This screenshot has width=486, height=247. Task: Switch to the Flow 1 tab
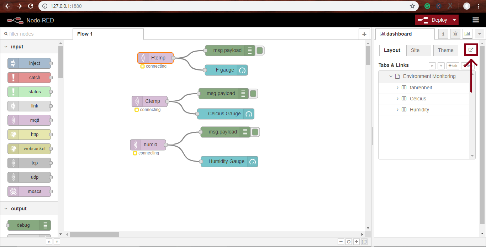[108, 34]
